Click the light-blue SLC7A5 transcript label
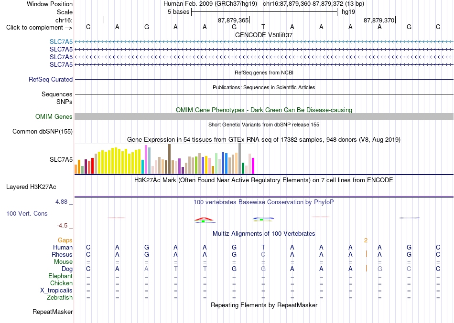Viewport: 454px width, 323px height. (x=61, y=42)
